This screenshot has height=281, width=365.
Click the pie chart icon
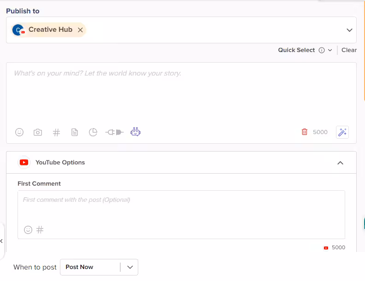(x=93, y=132)
